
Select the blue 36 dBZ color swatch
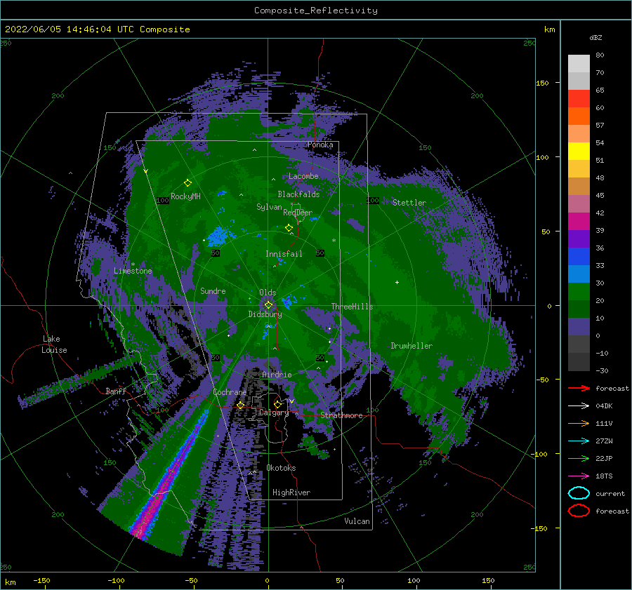point(579,256)
